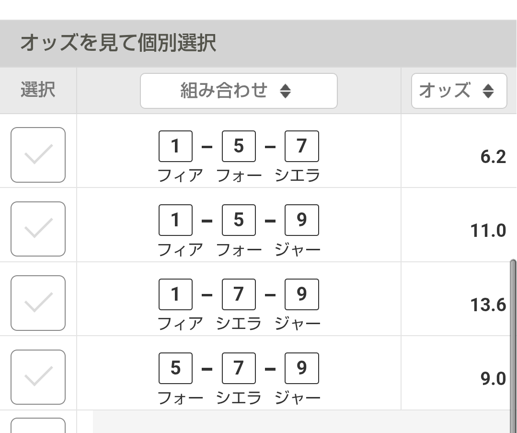The width and height of the screenshot is (517, 433).
Task: Click the partially visible checkbox at the bottom
Action: pos(38,426)
